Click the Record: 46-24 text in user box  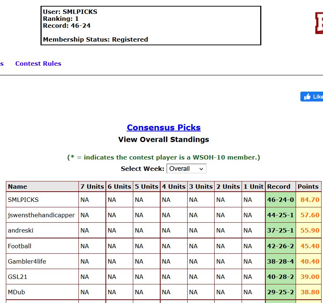coord(67,26)
